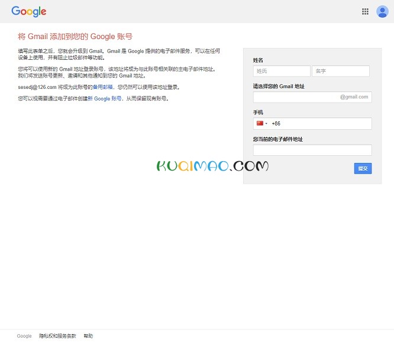Click the page heading 将 Gmail 添加到您的 Google 账号
394x343 pixels.
75,37
